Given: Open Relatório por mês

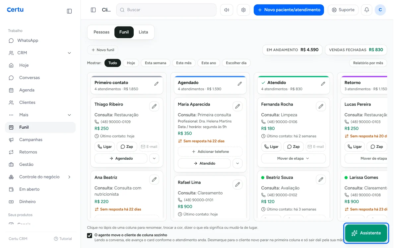Looking at the screenshot, I should tap(368, 63).
